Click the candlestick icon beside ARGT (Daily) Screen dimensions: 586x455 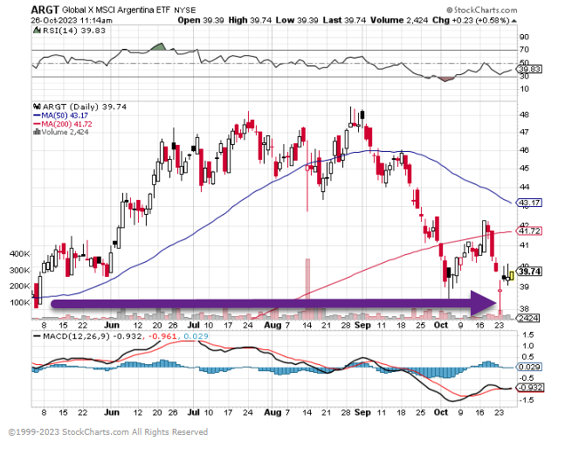[37, 107]
